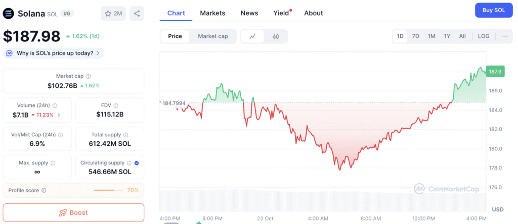Click the Boost button
The height and width of the screenshot is (224, 518).
[x=73, y=212]
